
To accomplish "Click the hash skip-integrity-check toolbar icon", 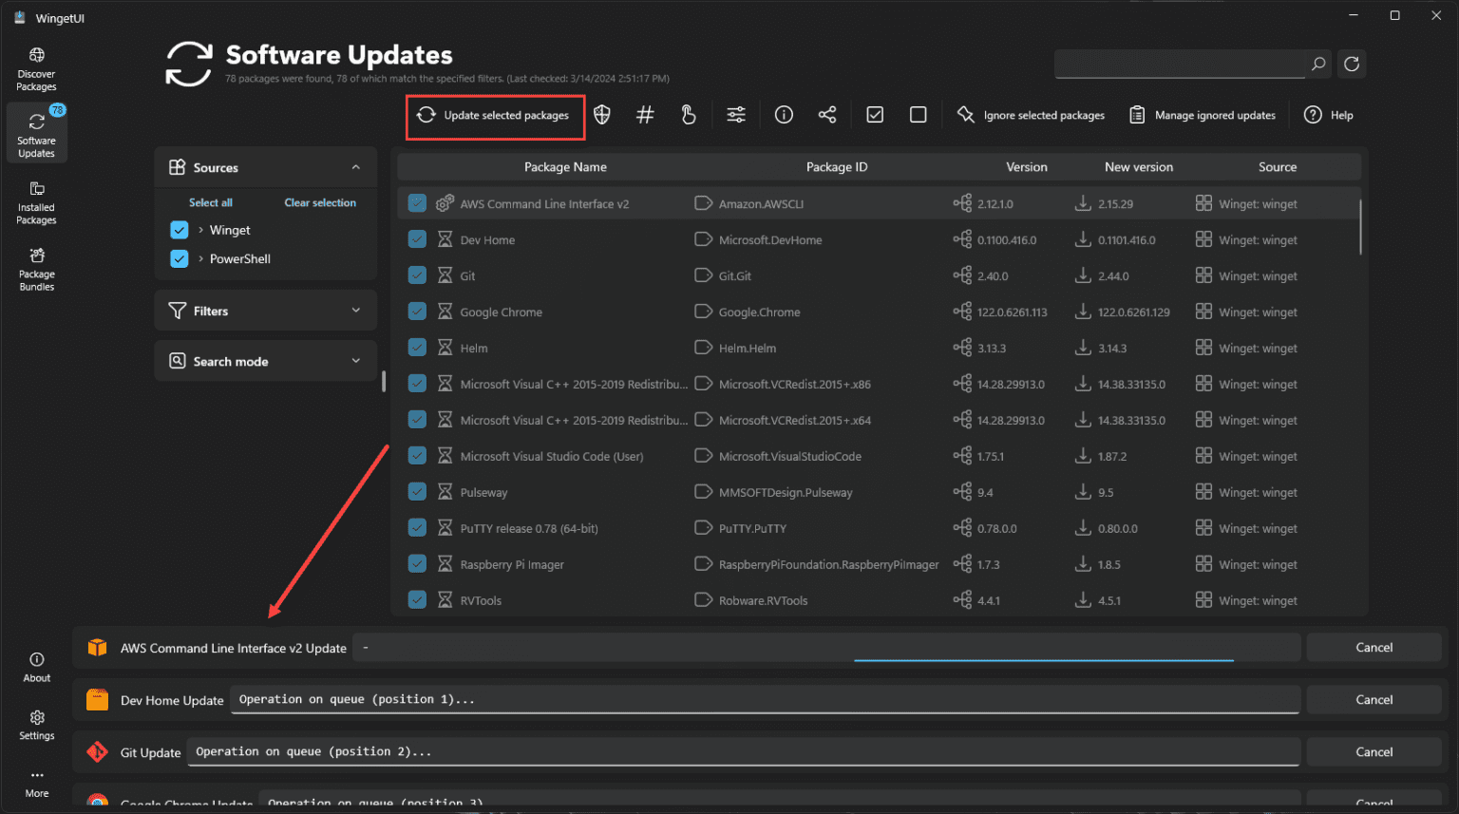I will pyautogui.click(x=645, y=114).
